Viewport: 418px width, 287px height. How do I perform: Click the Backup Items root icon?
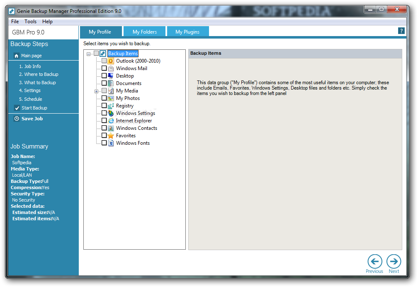click(103, 54)
